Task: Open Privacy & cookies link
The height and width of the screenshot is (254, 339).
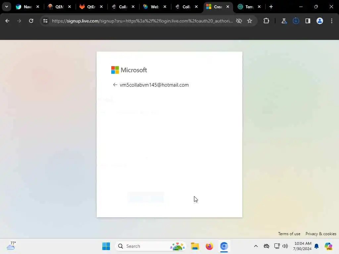Action: [321, 234]
